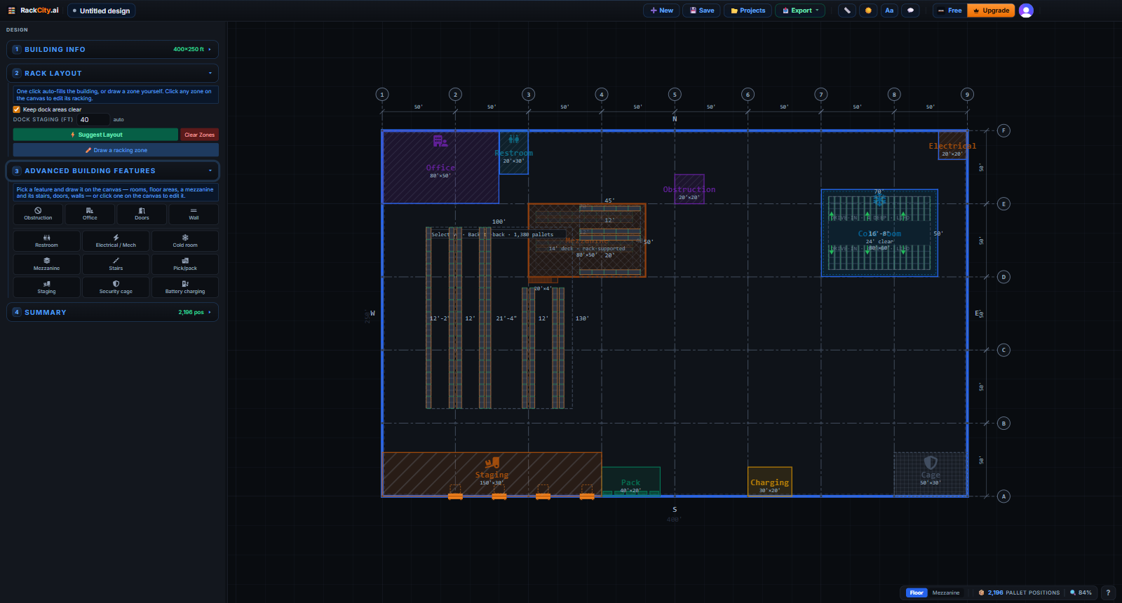
Task: Click the auto label beside dock staging
Action: point(119,120)
